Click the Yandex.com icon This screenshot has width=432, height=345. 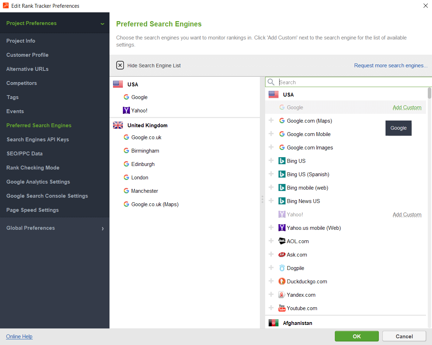[x=282, y=295]
